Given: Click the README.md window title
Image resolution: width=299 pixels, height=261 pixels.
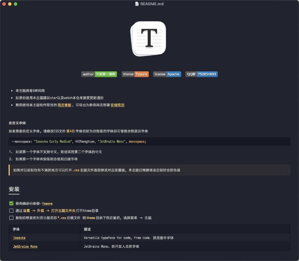Looking at the screenshot, I should [x=152, y=4].
